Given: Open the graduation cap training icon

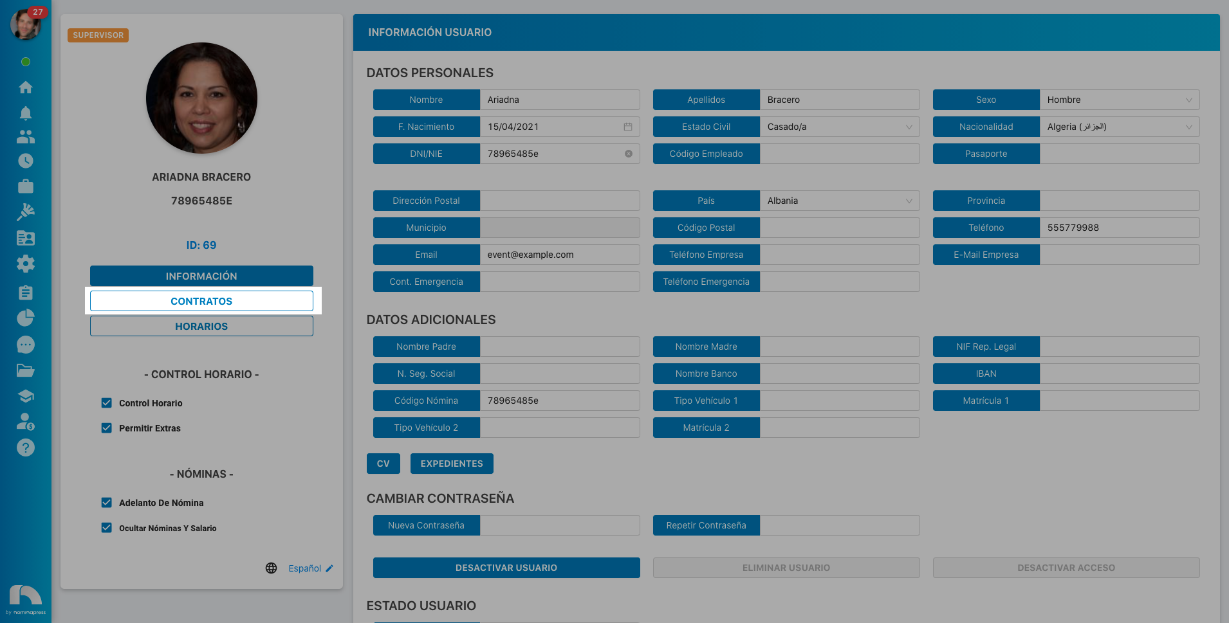Looking at the screenshot, I should pyautogui.click(x=26, y=396).
